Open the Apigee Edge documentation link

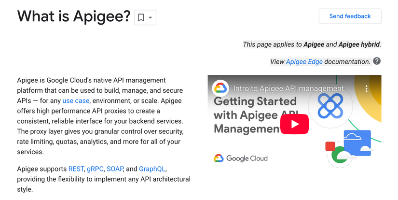click(304, 62)
